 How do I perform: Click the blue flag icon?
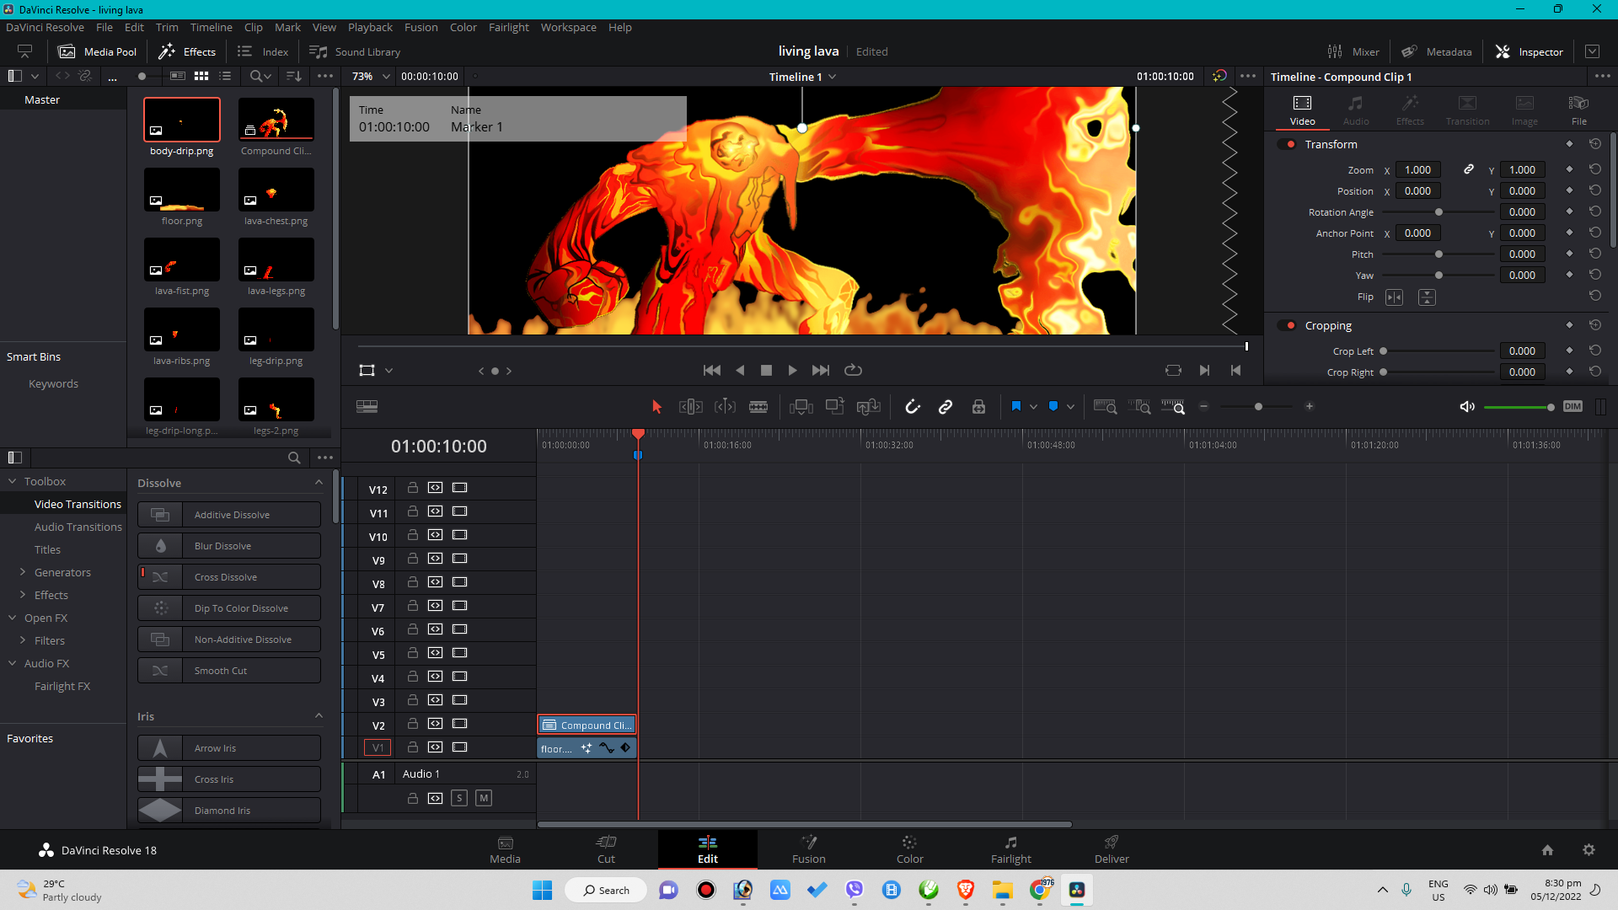(1016, 406)
